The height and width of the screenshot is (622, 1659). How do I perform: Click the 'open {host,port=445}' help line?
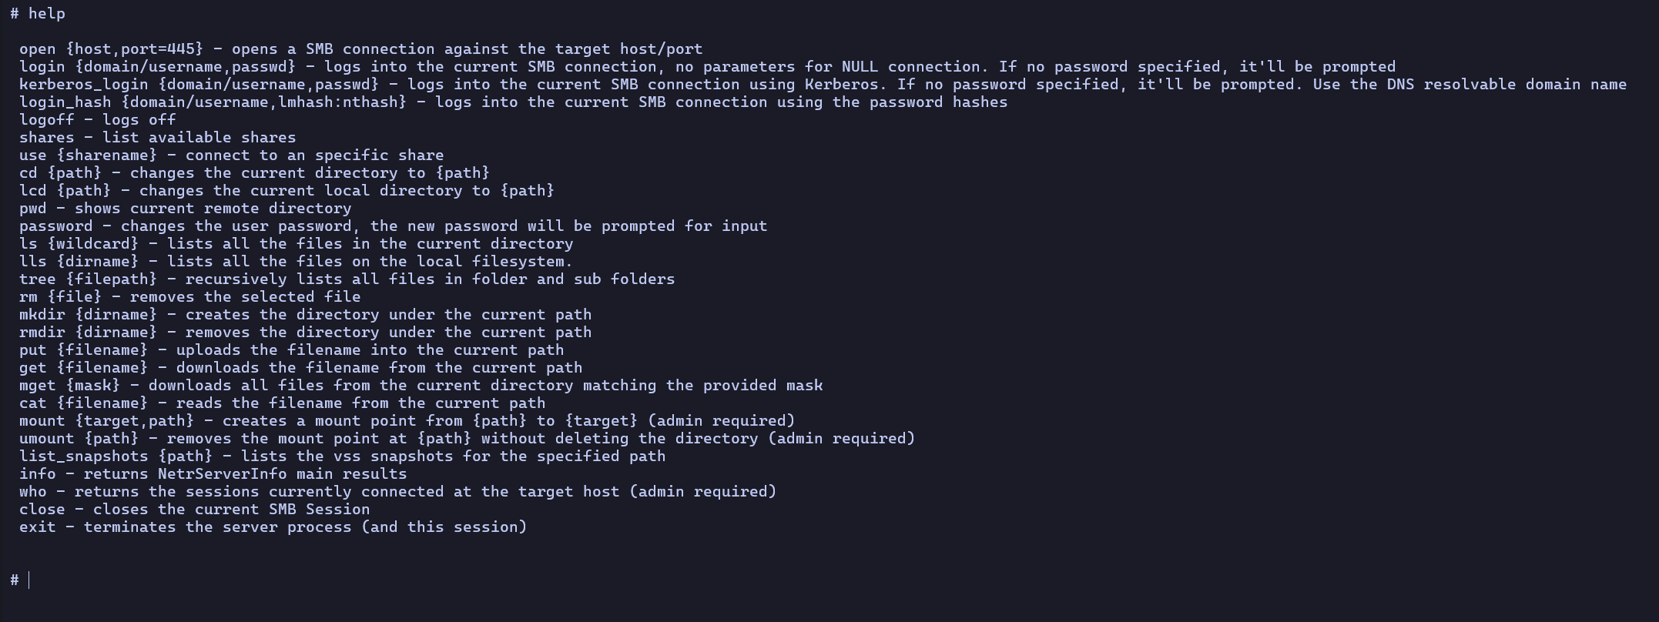tap(360, 49)
